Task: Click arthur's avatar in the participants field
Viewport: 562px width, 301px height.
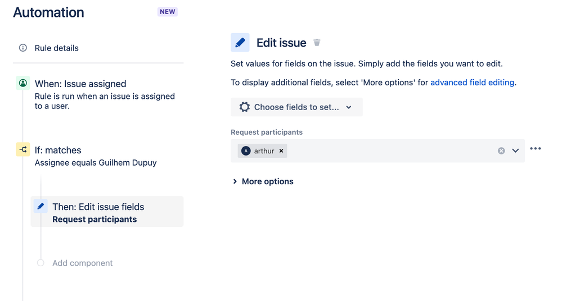Action: [246, 151]
